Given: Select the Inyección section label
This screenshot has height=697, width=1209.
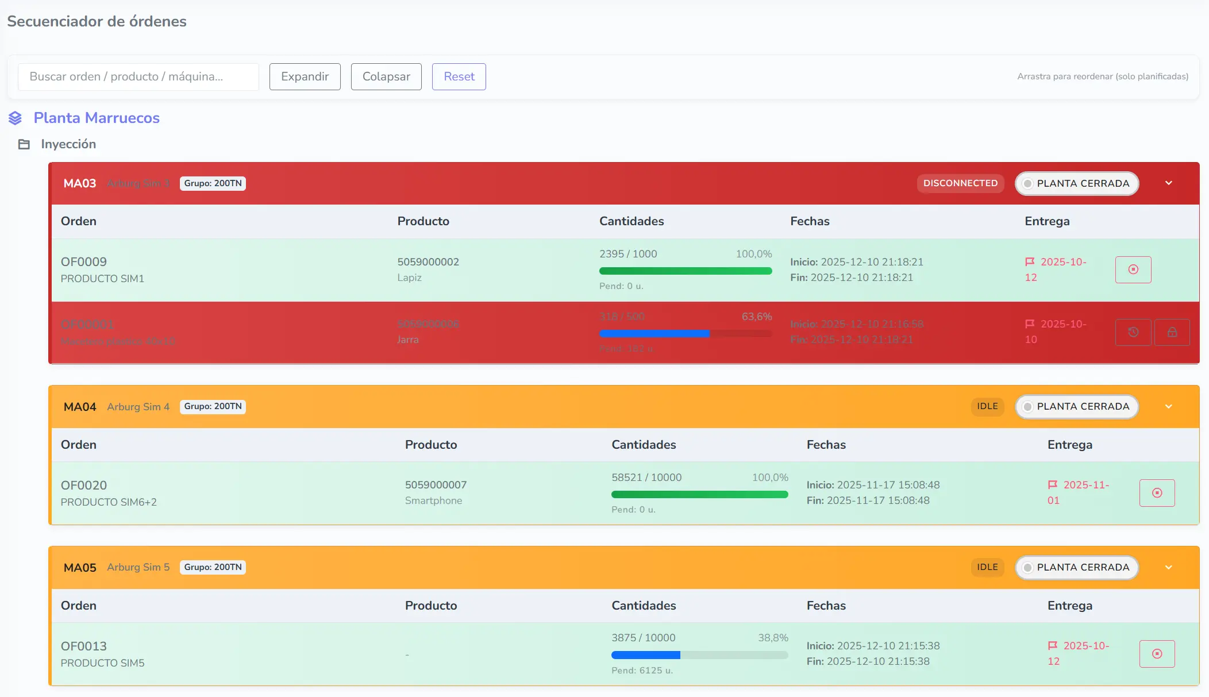Looking at the screenshot, I should click(68, 144).
